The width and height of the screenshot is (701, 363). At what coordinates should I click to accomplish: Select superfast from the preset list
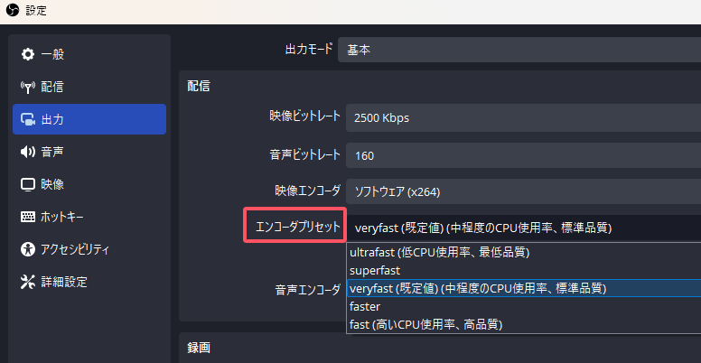374,270
